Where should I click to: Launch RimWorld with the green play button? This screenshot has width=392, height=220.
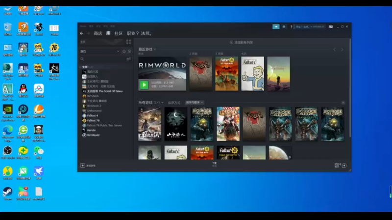point(144,85)
